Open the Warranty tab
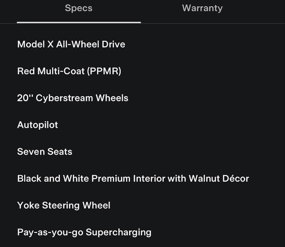 [202, 9]
